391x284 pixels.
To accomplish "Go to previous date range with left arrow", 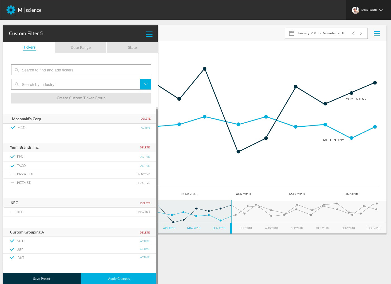I will 354,33.
